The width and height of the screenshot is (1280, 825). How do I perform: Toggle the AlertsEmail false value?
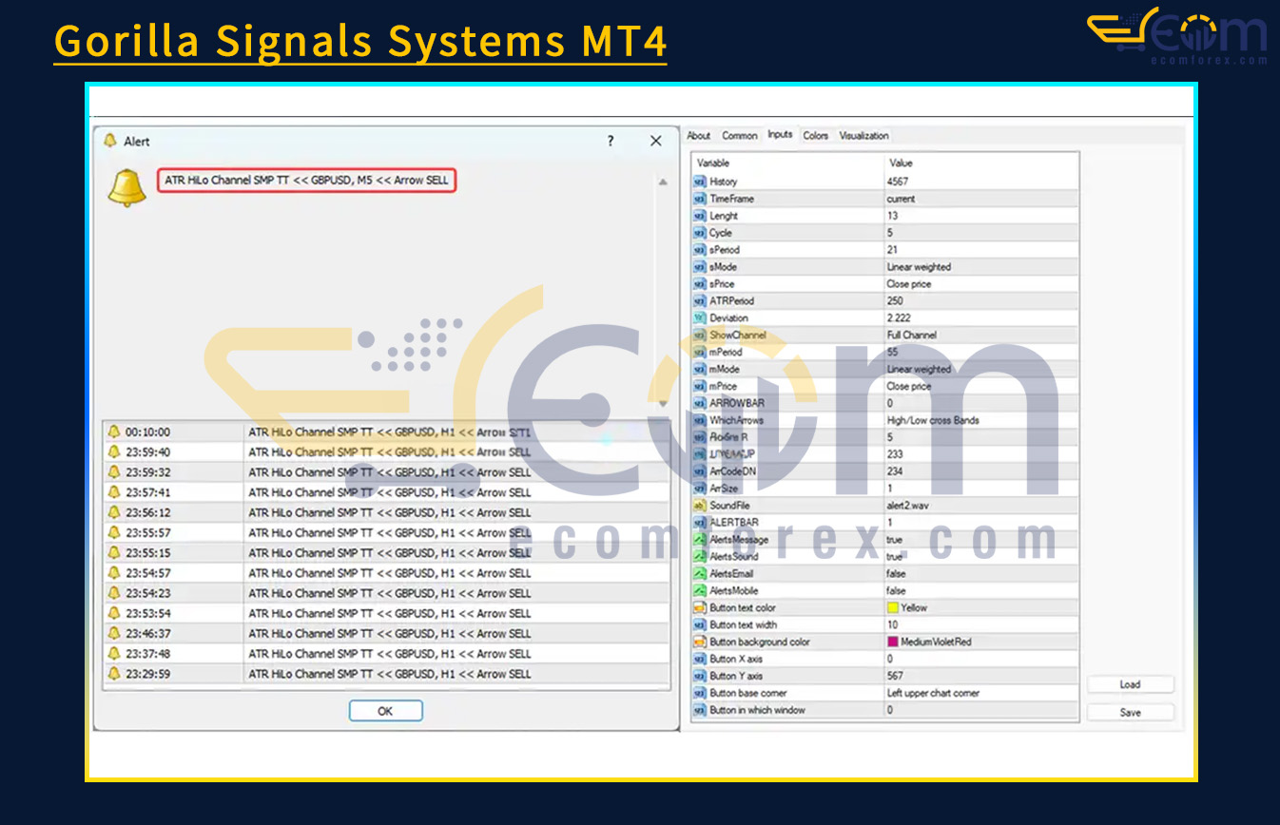pos(896,573)
